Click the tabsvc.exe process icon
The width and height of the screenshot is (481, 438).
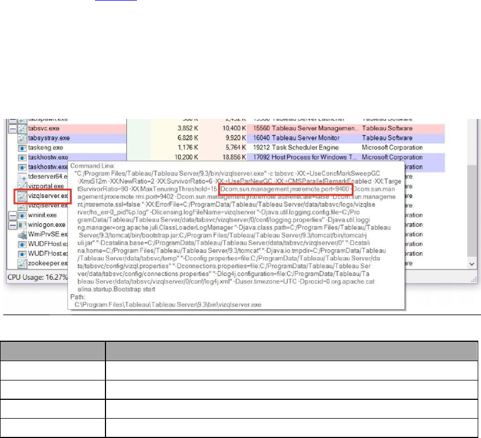click(x=22, y=128)
